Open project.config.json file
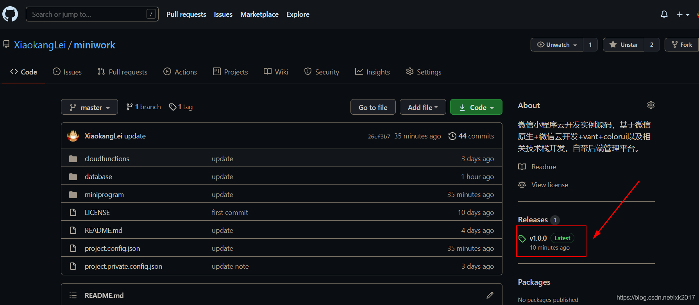699x305 pixels. (x=113, y=248)
